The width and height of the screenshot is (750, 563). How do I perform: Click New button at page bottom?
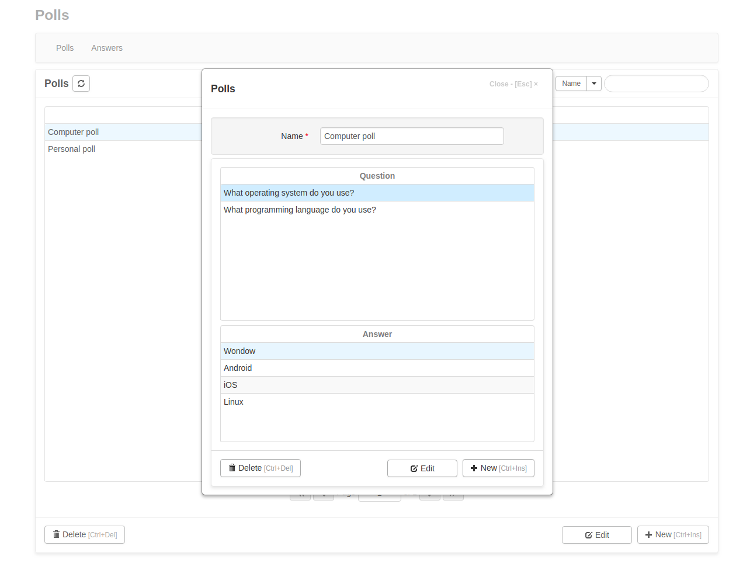coord(673,535)
